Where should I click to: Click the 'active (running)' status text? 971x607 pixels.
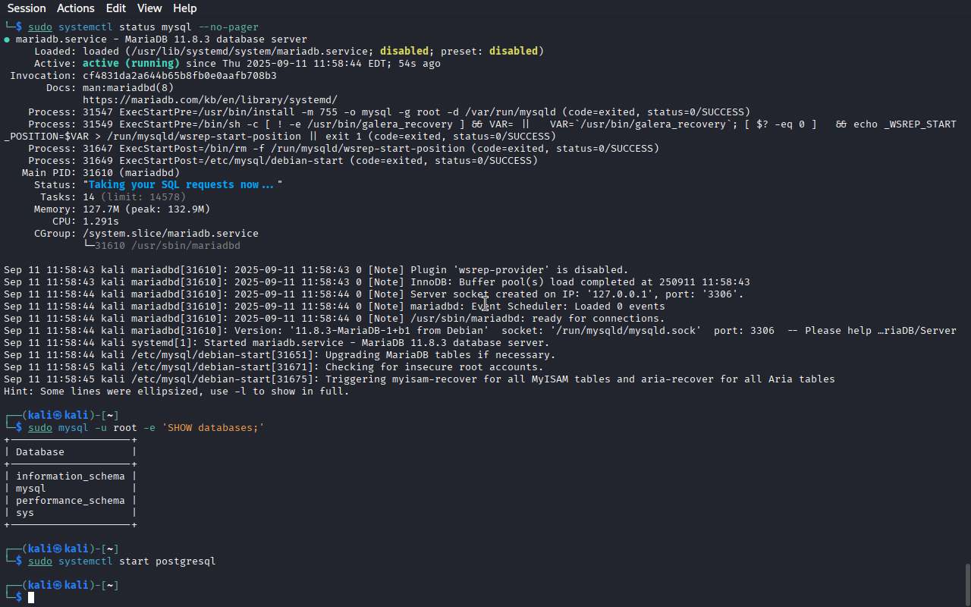(x=131, y=64)
